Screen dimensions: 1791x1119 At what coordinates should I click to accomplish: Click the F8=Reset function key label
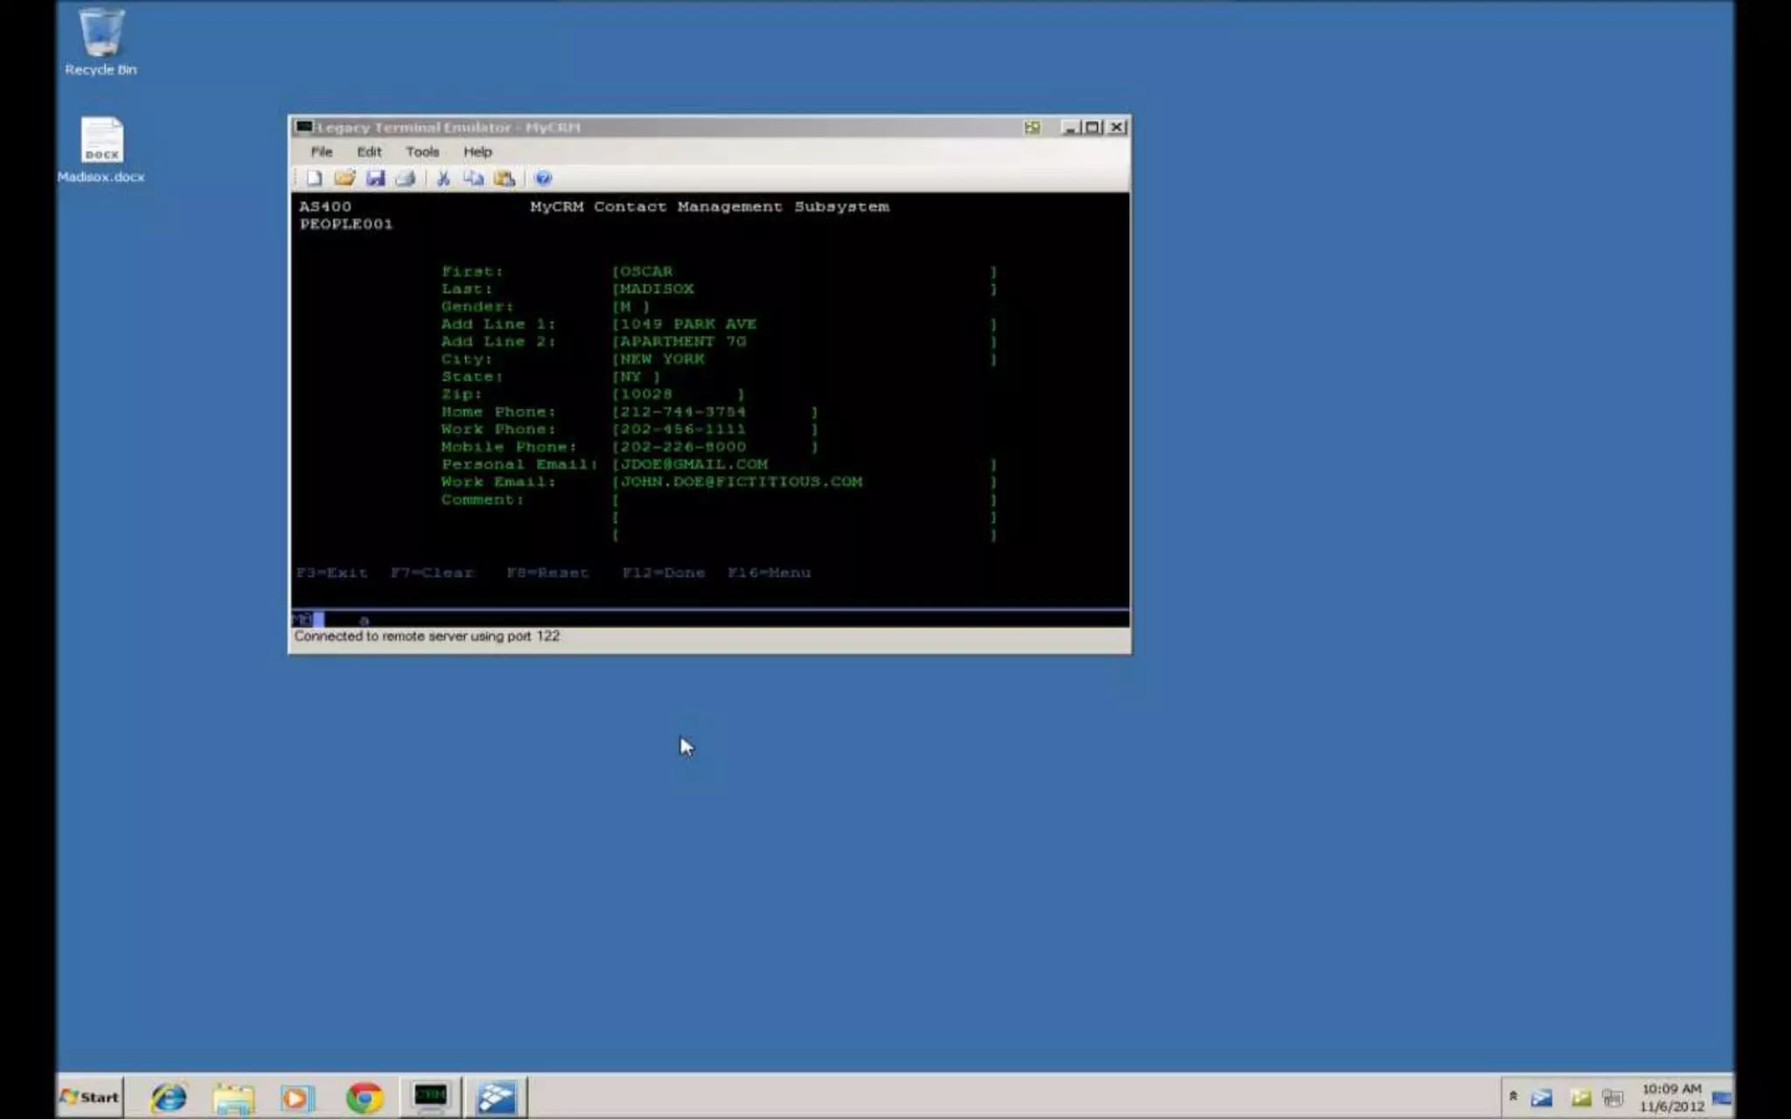click(547, 573)
